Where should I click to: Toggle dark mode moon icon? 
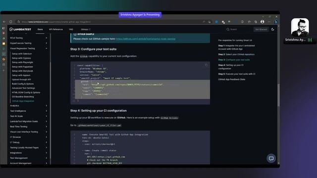[272, 29]
